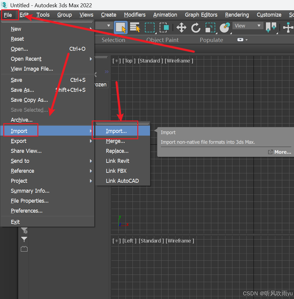
Task: Click Select and Place tool
Action: coord(225,28)
